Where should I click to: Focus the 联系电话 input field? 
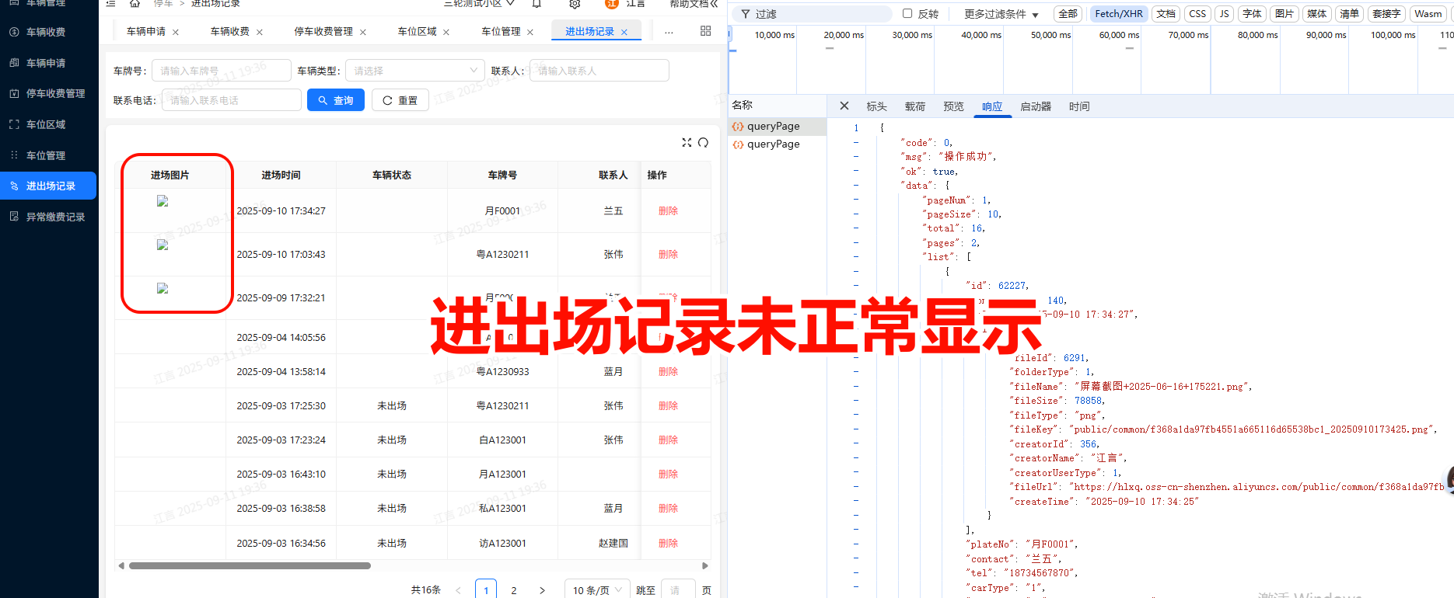tap(232, 100)
